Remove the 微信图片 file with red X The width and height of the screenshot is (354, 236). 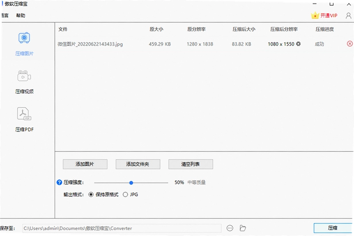(350, 44)
